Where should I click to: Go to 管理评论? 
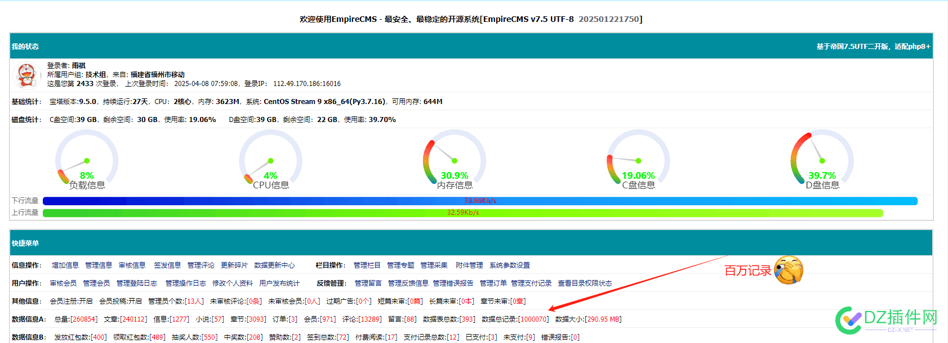point(201,265)
